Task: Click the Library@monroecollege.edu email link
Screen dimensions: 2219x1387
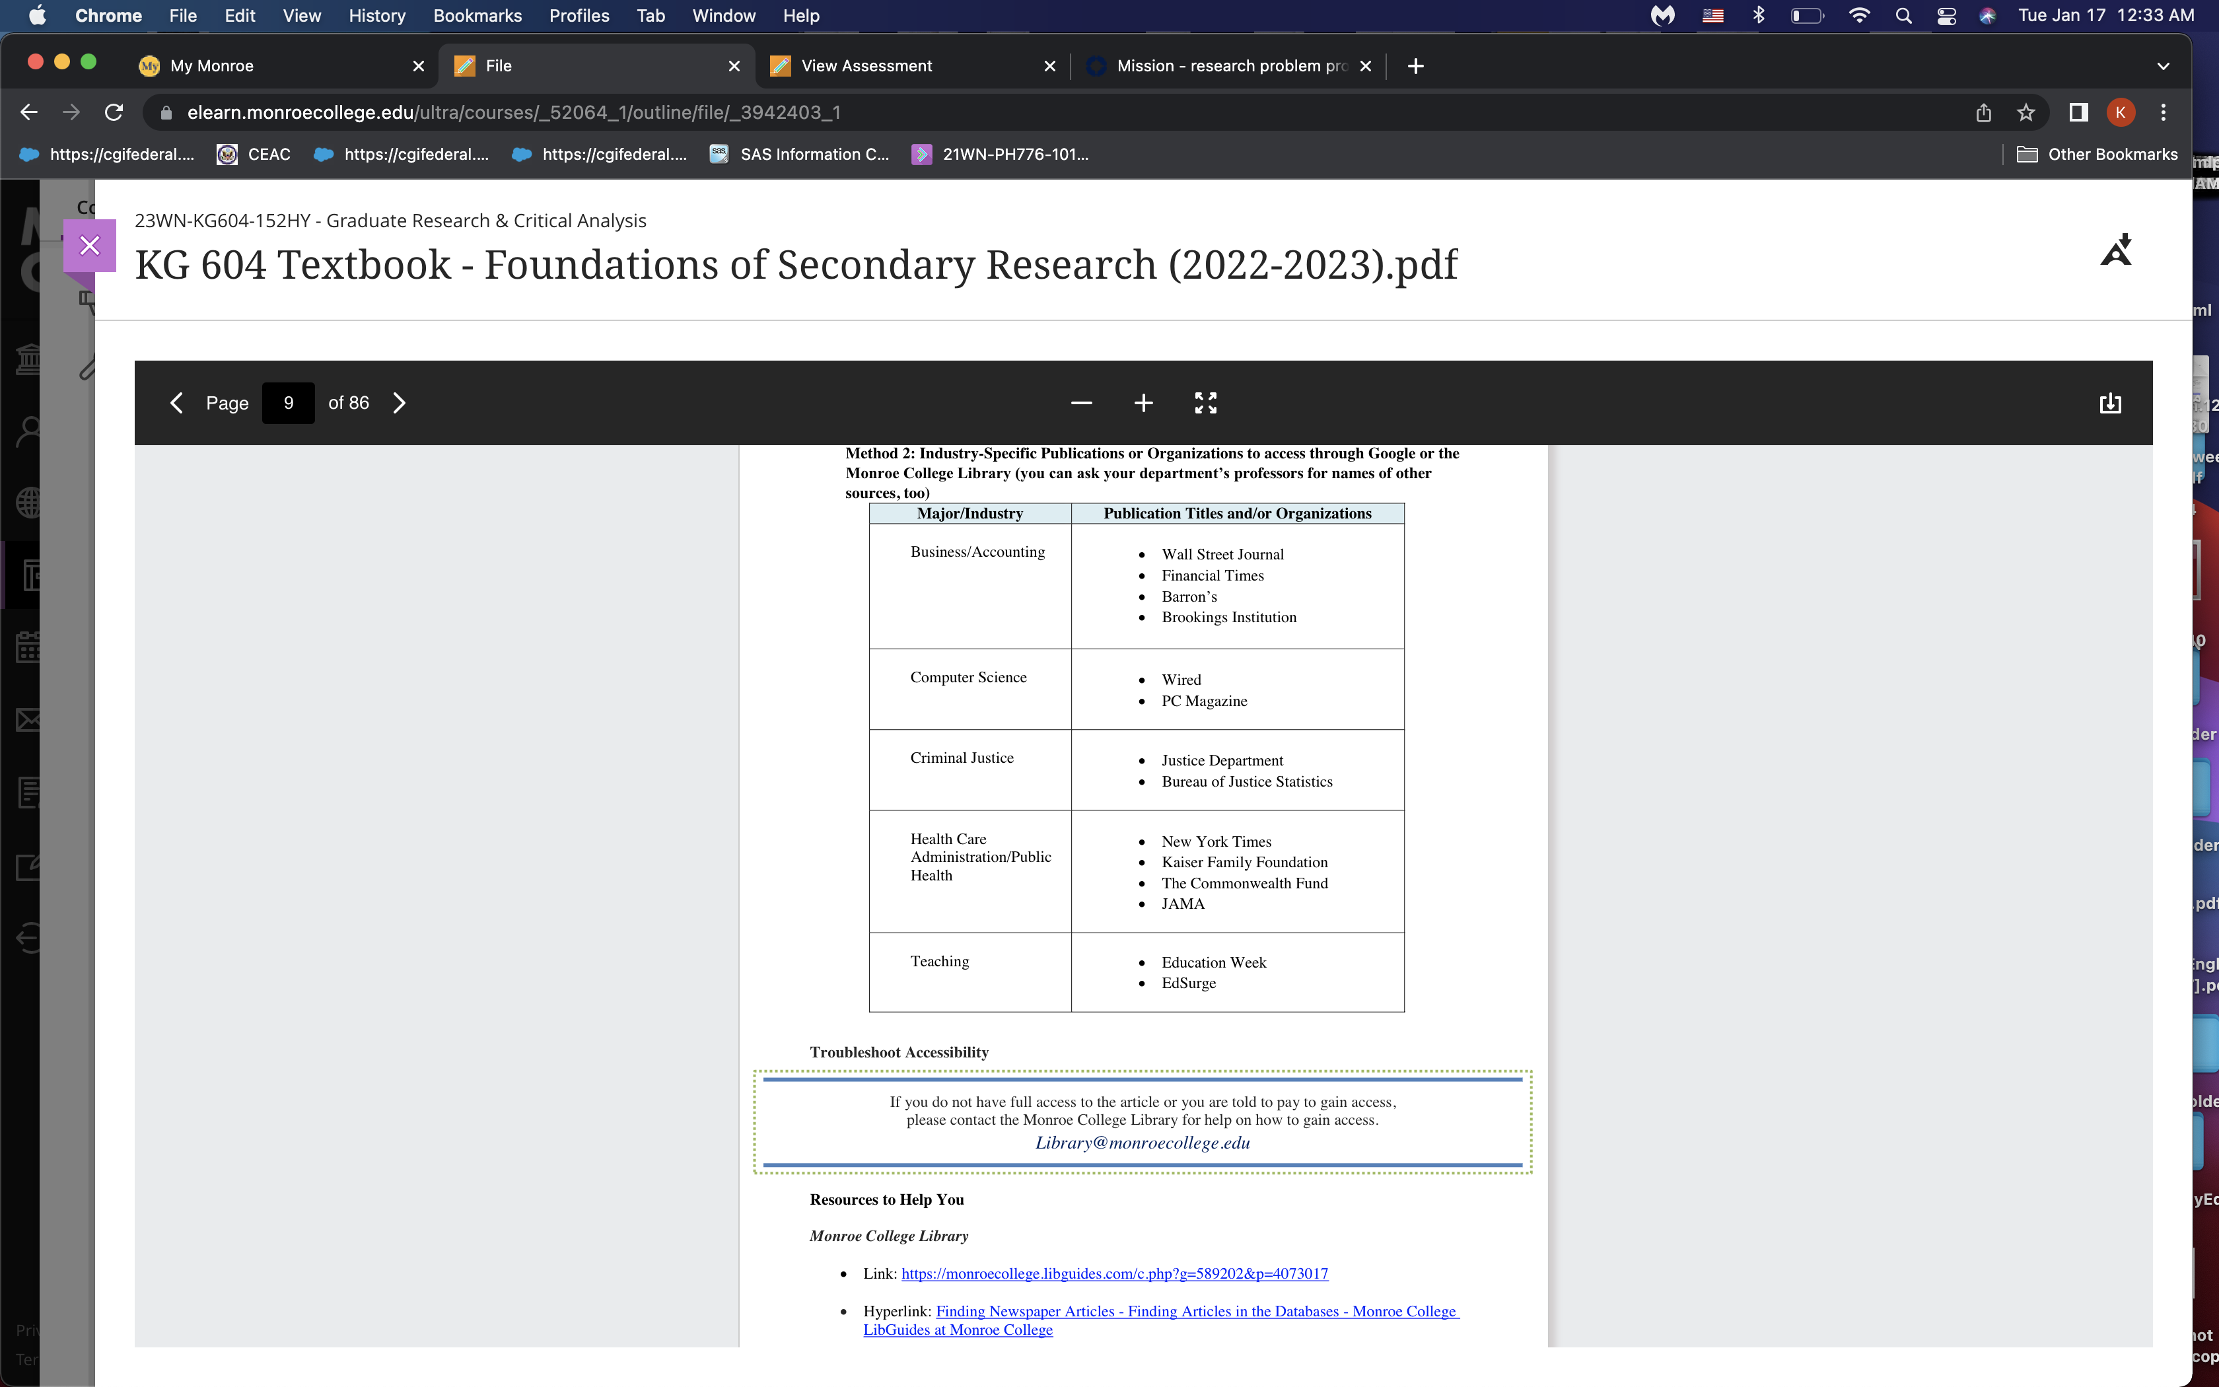Action: coord(1143,1143)
